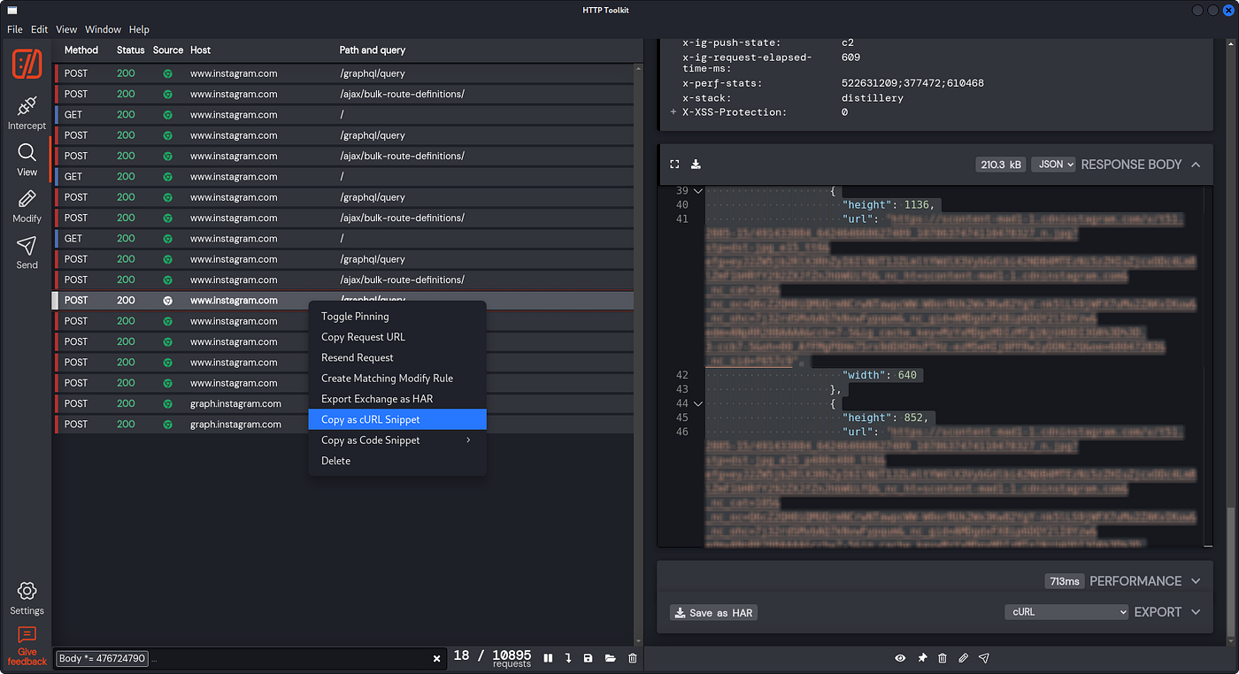Open the Copy as Code Snippet submenu

[397, 440]
